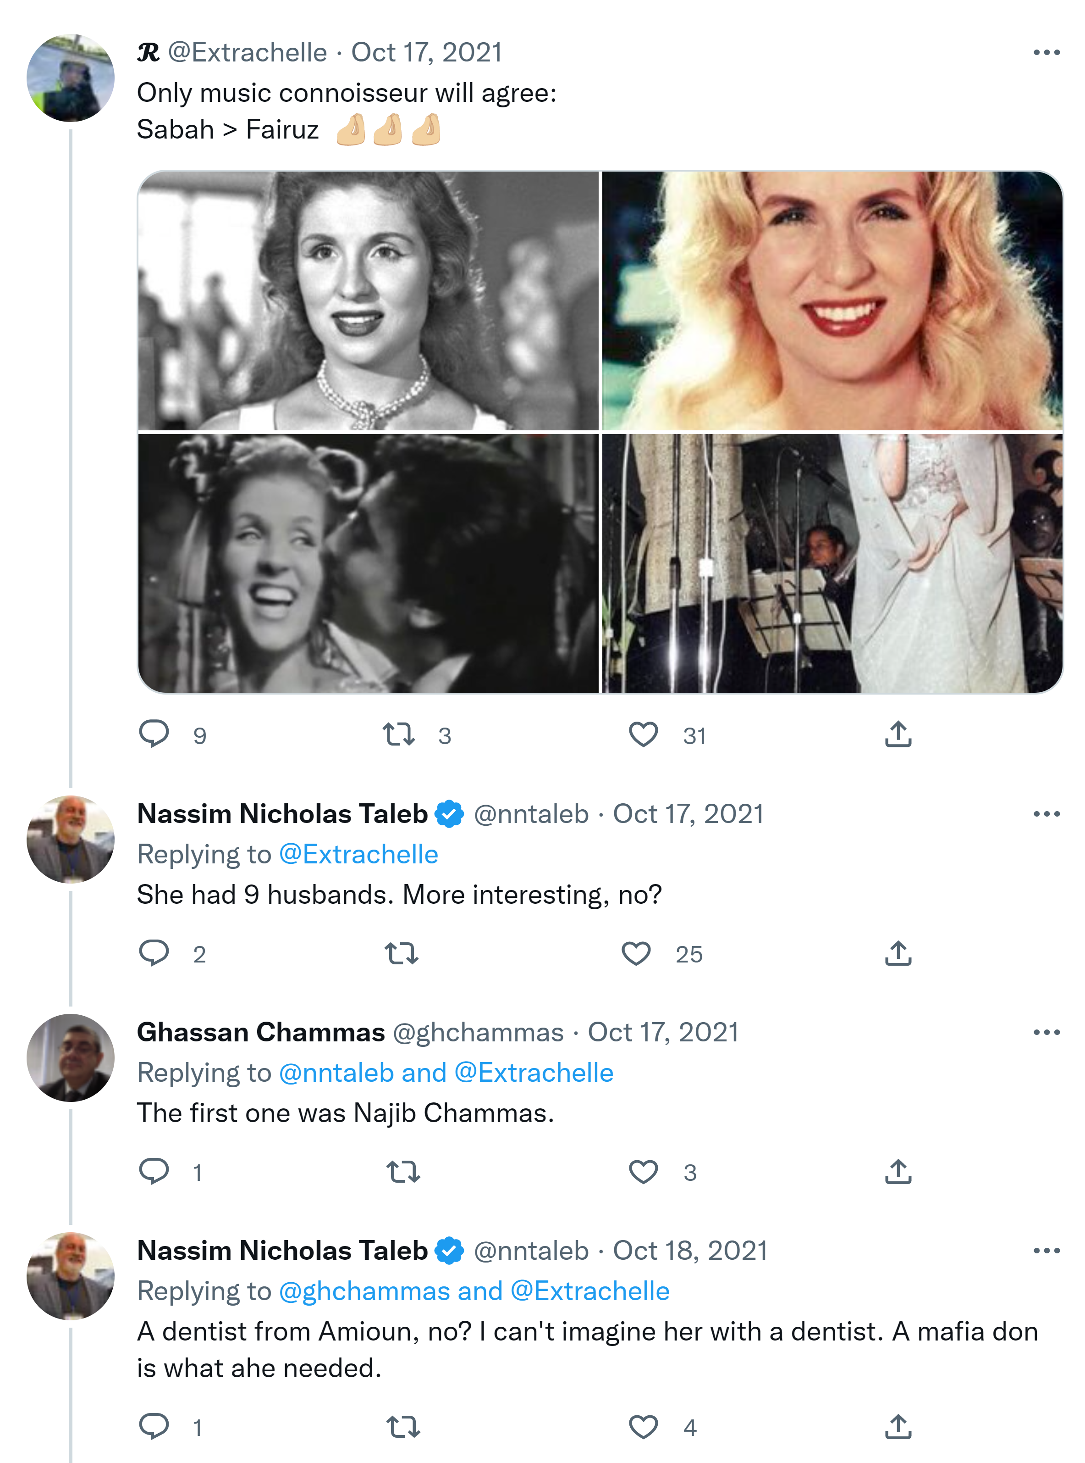The height and width of the screenshot is (1463, 1085).
Task: Open Ghassan Chammas's profile name
Action: coord(261,1033)
